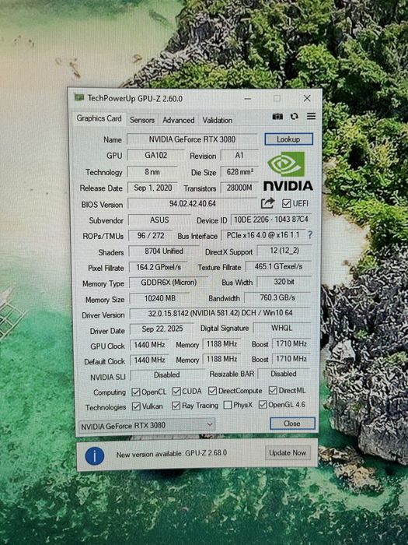
Task: Click the Driver Date value Sep 22, 2025
Action: pyautogui.click(x=162, y=329)
